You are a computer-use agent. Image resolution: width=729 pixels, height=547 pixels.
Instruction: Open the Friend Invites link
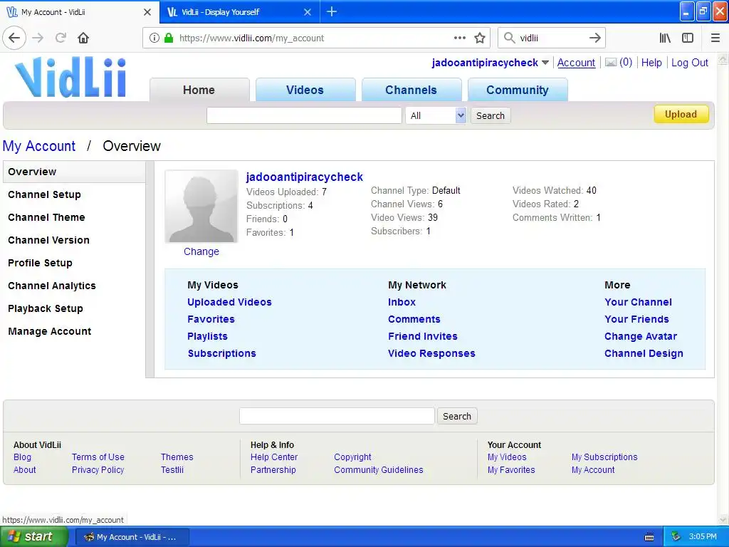coord(423,336)
